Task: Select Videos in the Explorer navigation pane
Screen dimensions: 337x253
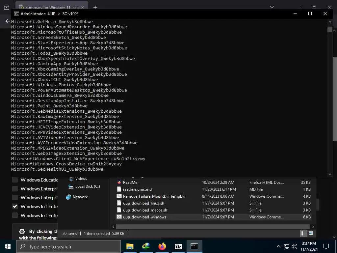Action: (81, 179)
